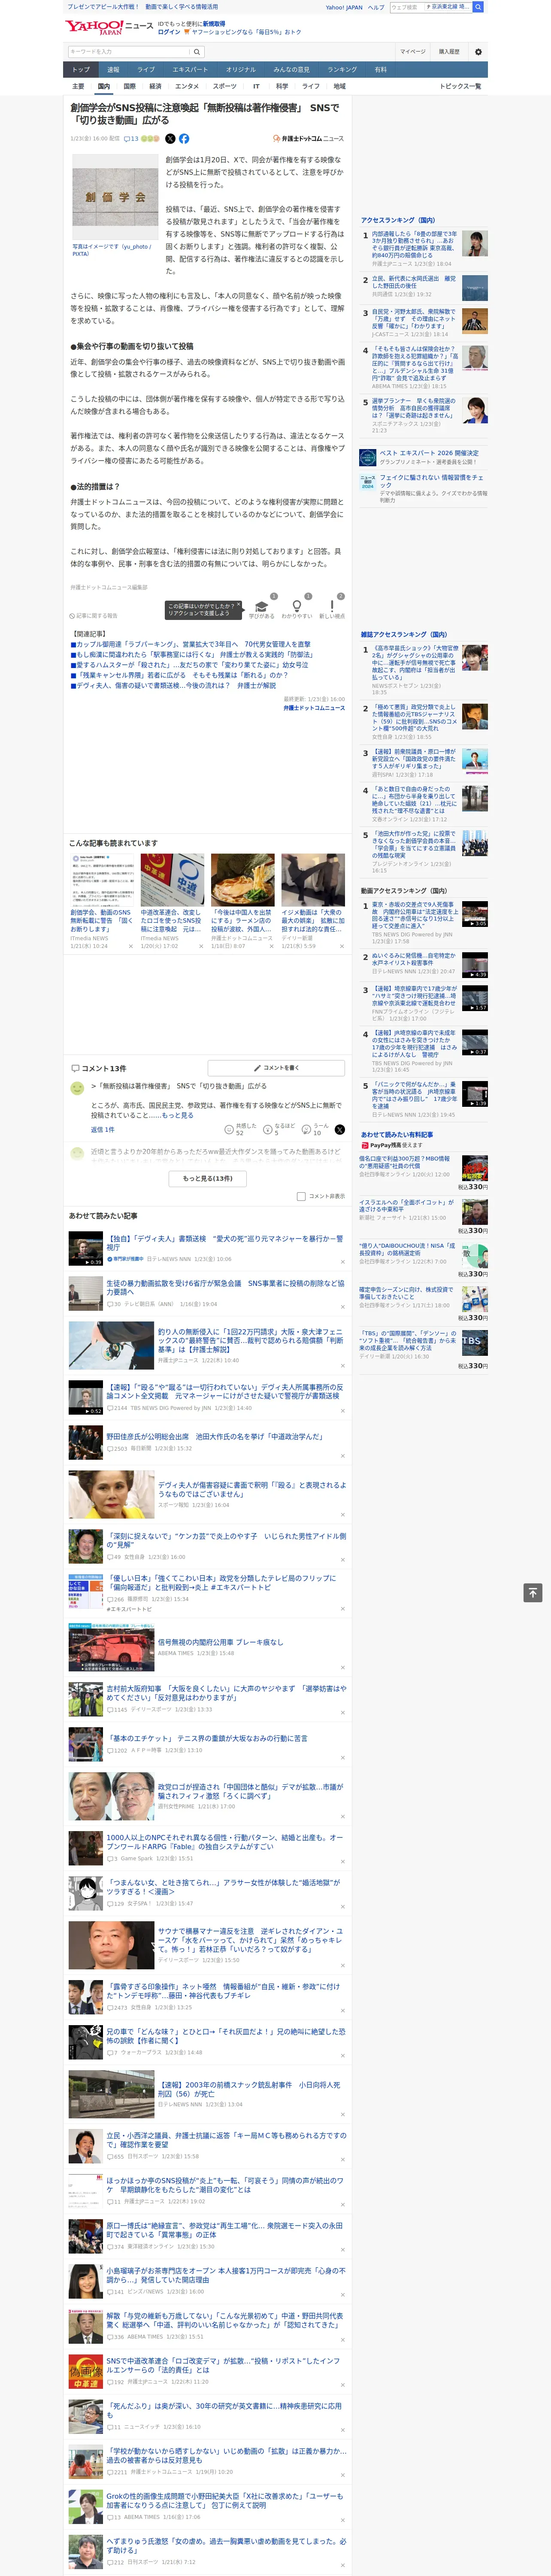Open the トピックス一覧 link
551x2576 pixels.
(460, 86)
